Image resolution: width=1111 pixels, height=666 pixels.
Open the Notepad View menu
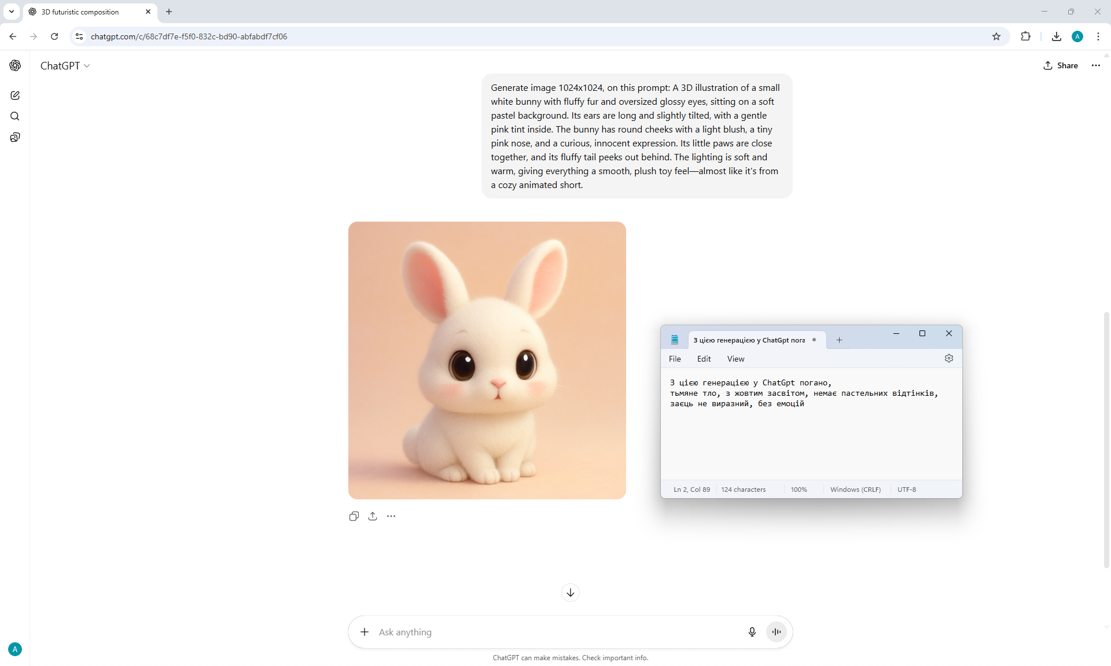click(x=735, y=359)
